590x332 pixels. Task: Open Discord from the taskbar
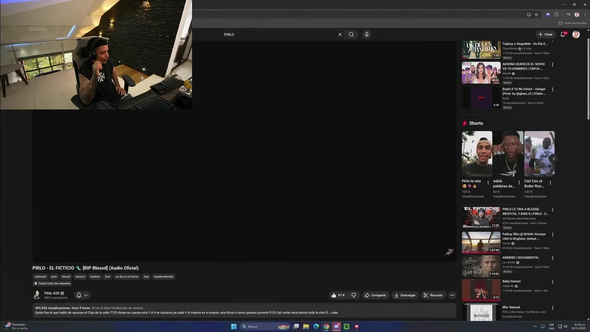[x=336, y=326]
